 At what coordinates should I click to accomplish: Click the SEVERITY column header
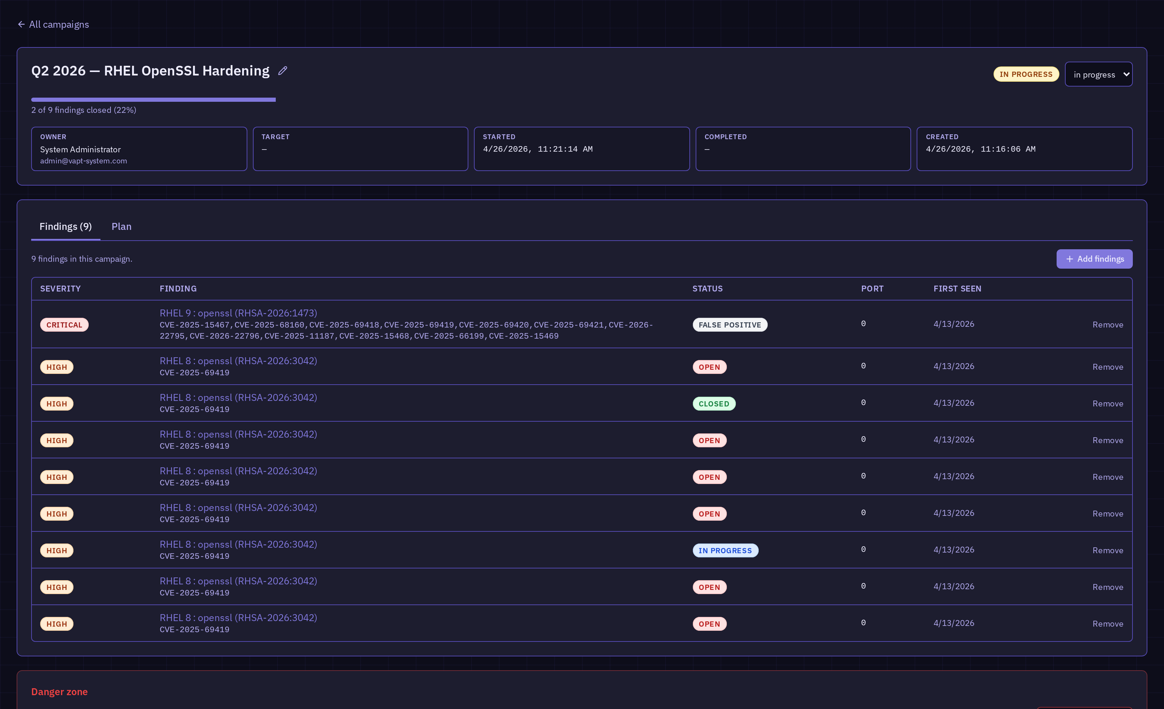pyautogui.click(x=61, y=288)
